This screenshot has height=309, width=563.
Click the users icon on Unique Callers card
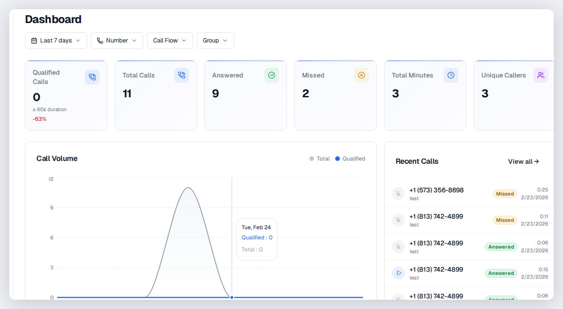[x=541, y=75]
